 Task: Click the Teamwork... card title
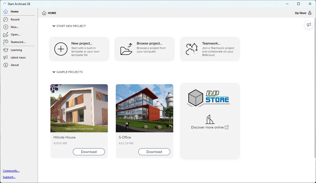pos(211,43)
